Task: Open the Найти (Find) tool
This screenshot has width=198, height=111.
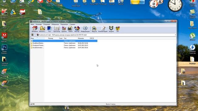Action: pyautogui.click(x=70, y=29)
